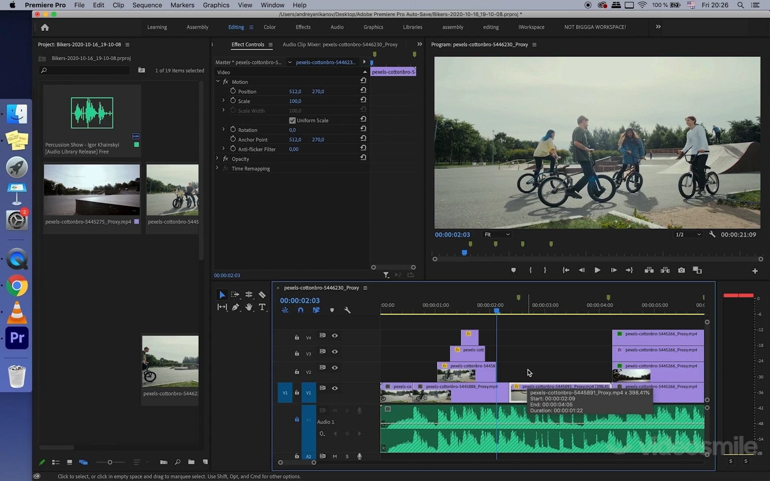Open Timeline Display Settings wrench
The height and width of the screenshot is (481, 770).
click(347, 310)
